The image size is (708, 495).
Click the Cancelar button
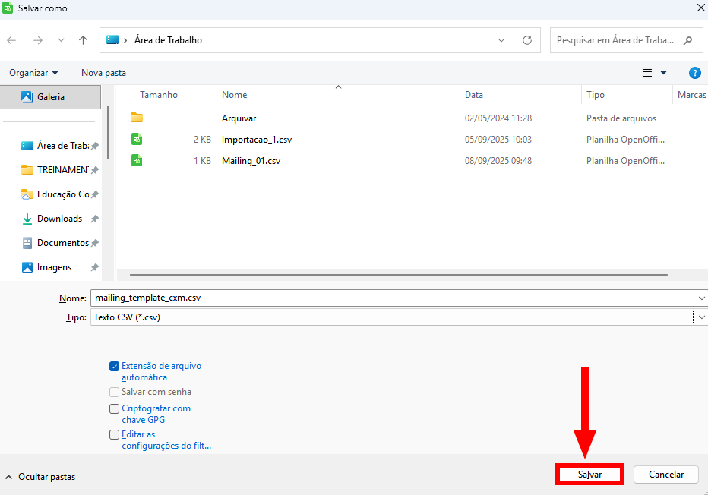(x=665, y=475)
